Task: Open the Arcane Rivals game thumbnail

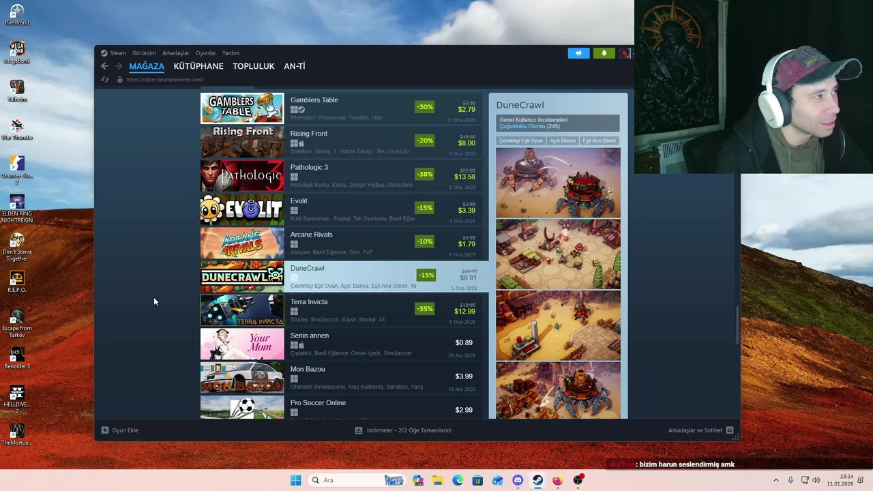Action: pyautogui.click(x=242, y=243)
